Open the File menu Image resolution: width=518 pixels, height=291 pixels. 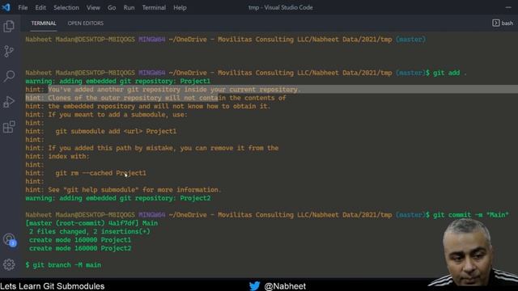[x=23, y=7]
